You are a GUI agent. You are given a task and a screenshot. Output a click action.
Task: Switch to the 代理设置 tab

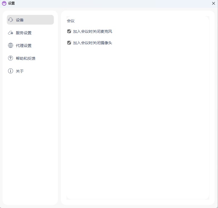pos(24,46)
